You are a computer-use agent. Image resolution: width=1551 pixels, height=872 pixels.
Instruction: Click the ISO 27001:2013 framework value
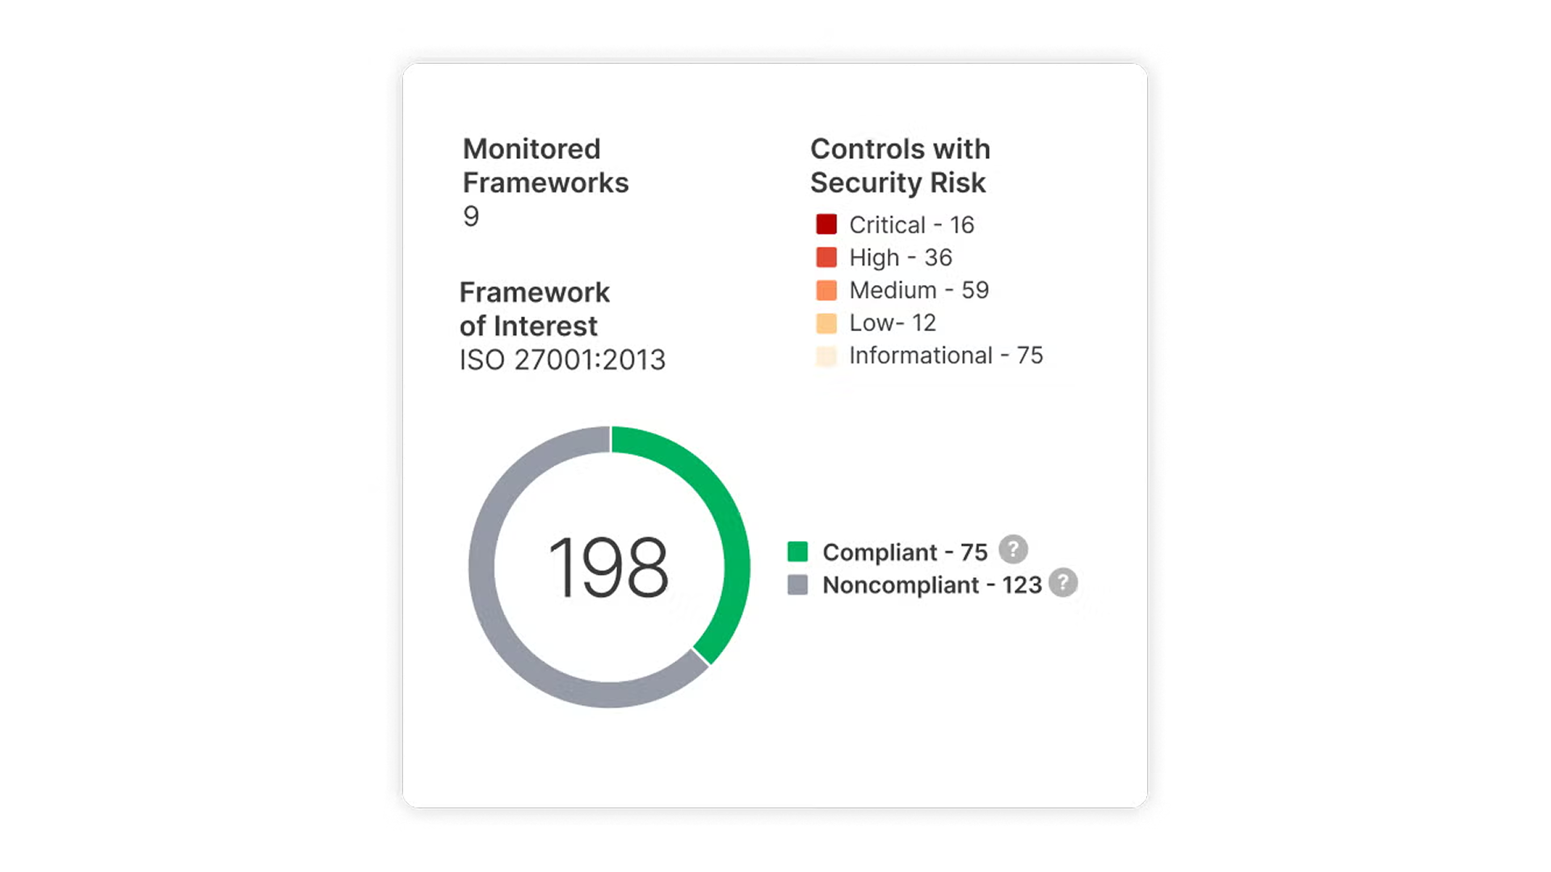click(562, 359)
